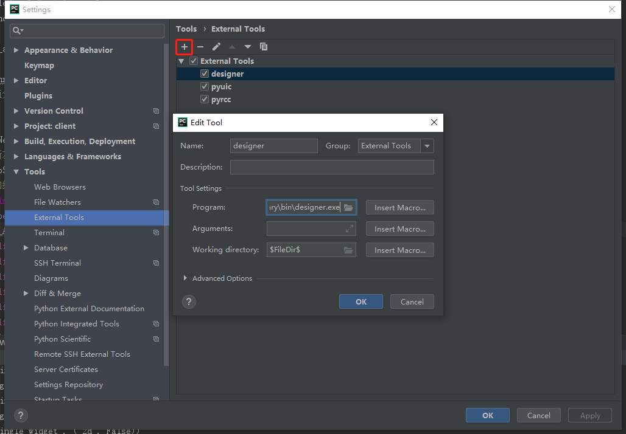Add new external tool with plus icon

185,47
